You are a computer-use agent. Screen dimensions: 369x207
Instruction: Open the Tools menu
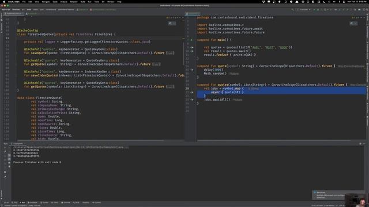pos(97,2)
